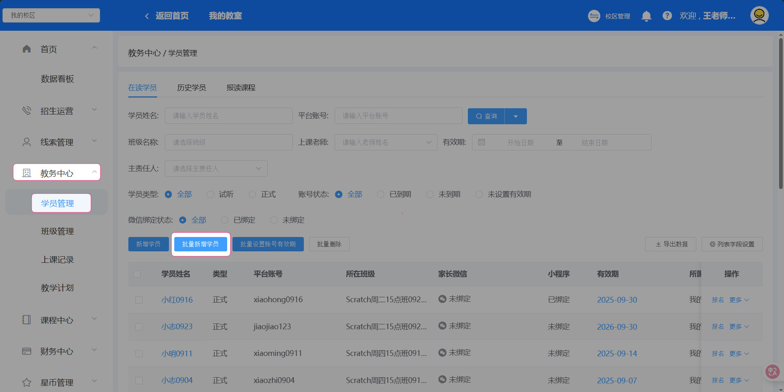Open the arrow dropdown beside 查询
The width and height of the screenshot is (784, 392).
(515, 116)
